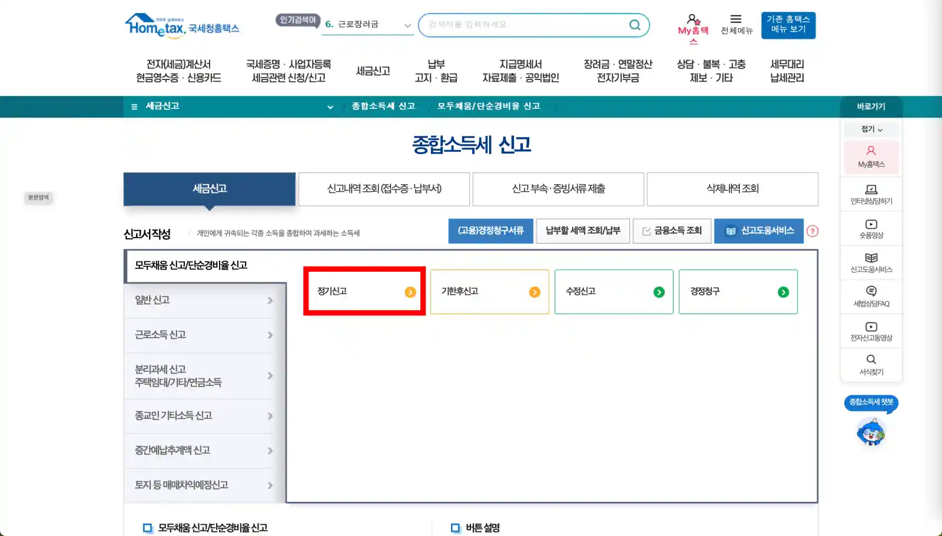The height and width of the screenshot is (536, 942).
Task: Open 기존 홈택스 메뉴 보기
Action: coord(788,25)
